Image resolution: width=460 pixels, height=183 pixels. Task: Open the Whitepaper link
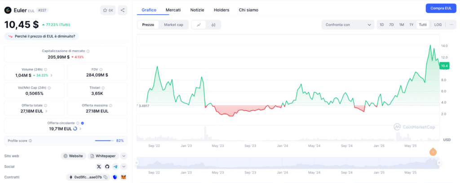coord(103,156)
